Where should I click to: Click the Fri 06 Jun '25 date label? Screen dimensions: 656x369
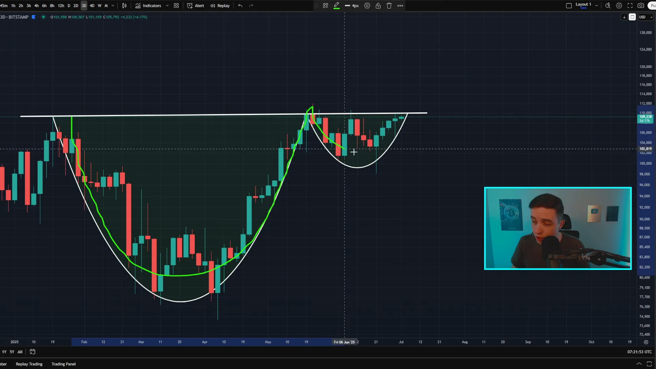pyautogui.click(x=344, y=342)
